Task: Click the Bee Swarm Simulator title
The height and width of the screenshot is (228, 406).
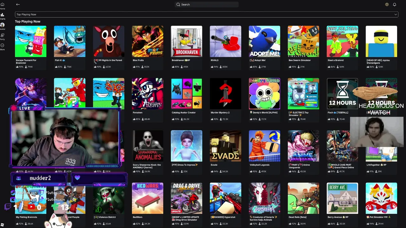Action: pos(300,60)
